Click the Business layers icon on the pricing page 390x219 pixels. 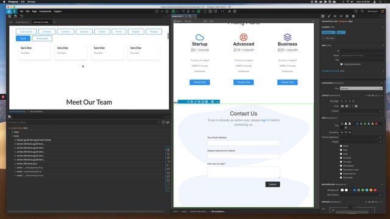pyautogui.click(x=287, y=37)
